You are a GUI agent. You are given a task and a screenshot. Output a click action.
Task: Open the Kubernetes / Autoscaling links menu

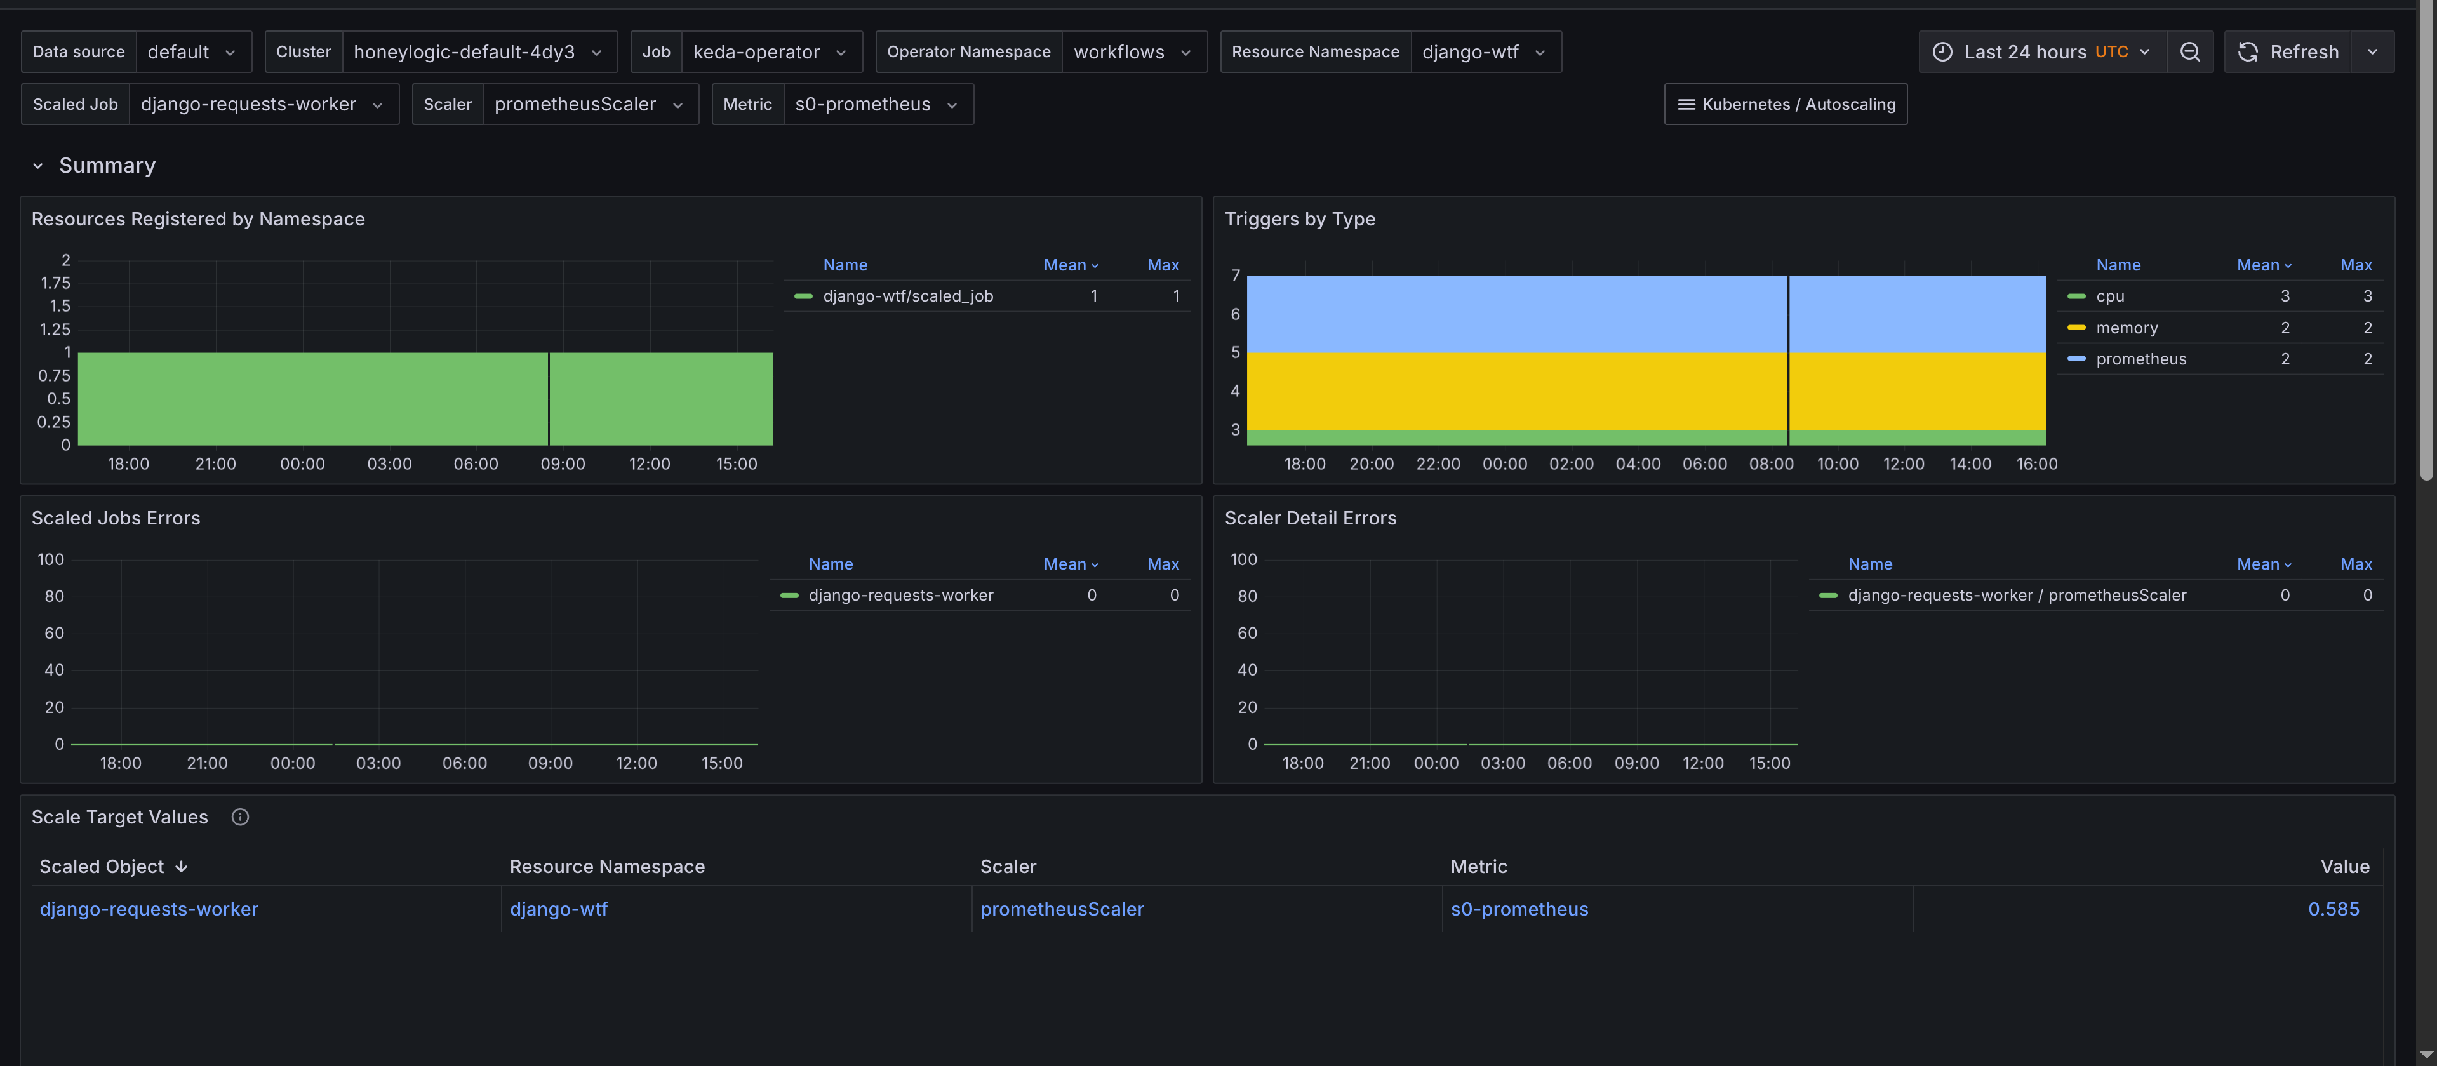click(x=1785, y=104)
